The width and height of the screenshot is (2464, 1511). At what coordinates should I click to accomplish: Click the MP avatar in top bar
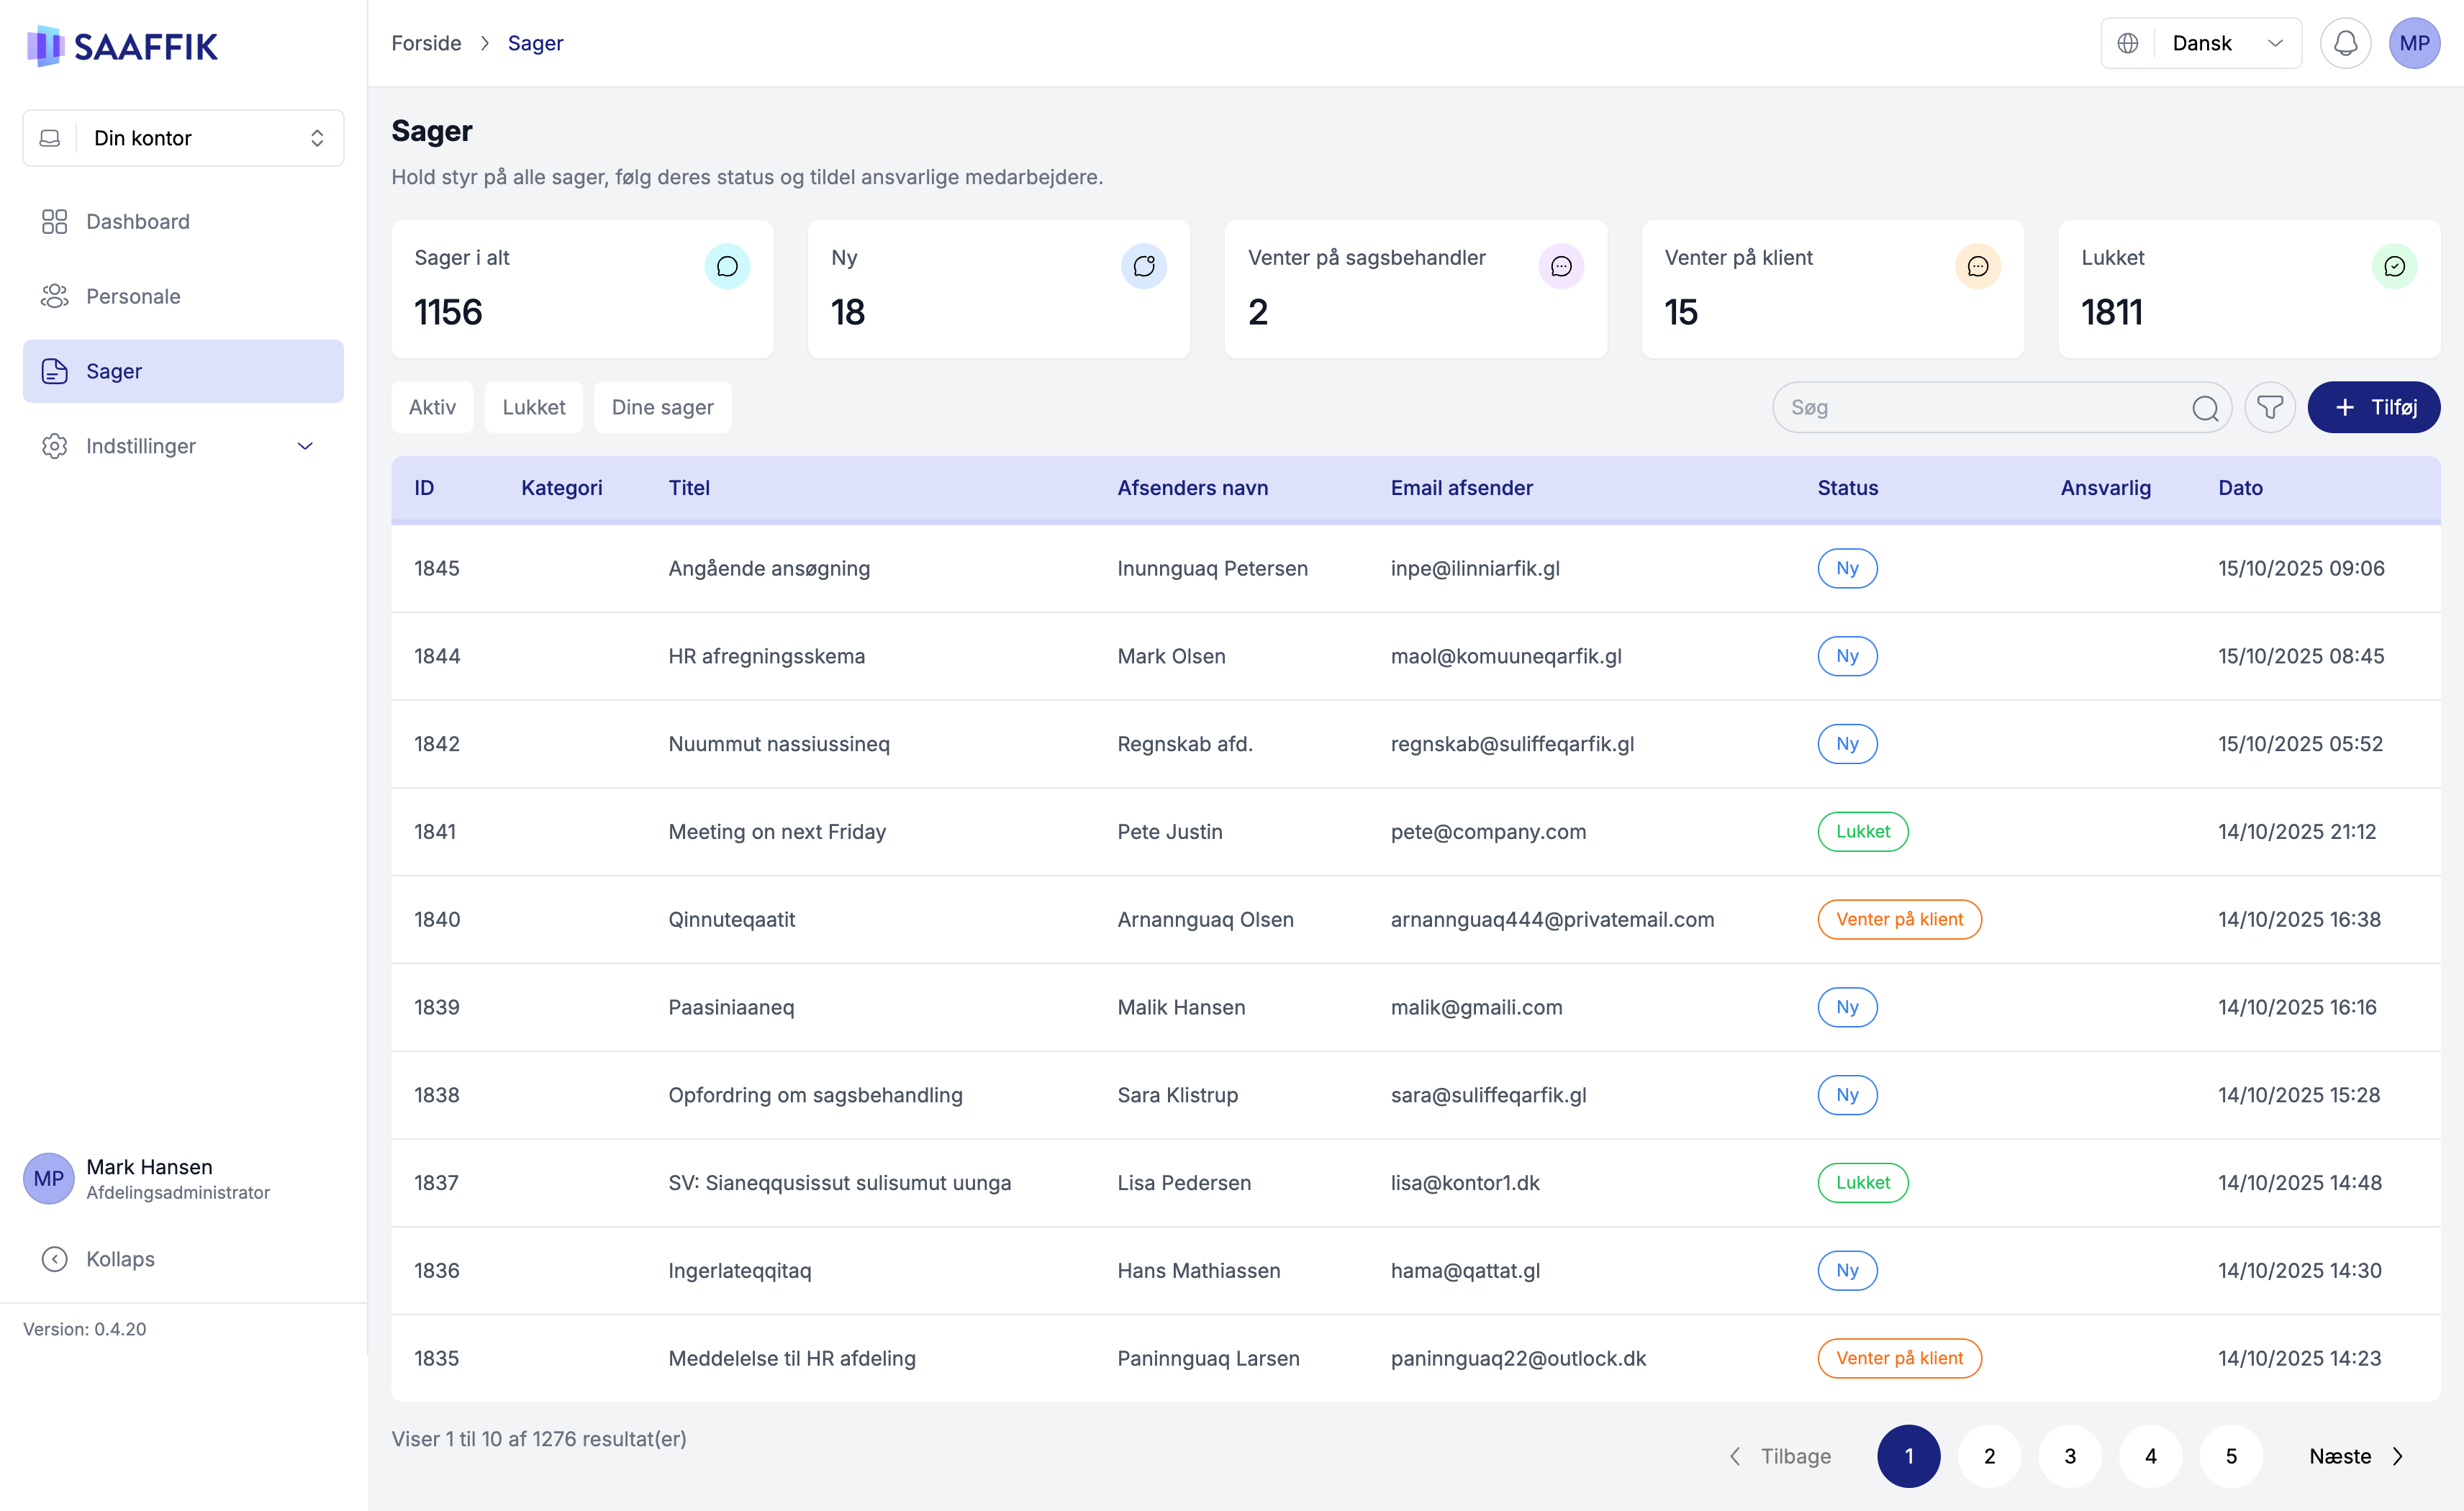[x=2413, y=43]
